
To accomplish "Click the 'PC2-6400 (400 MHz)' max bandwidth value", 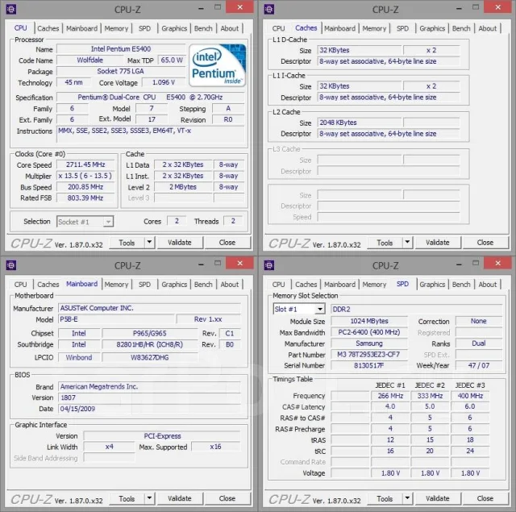I will pos(369,332).
